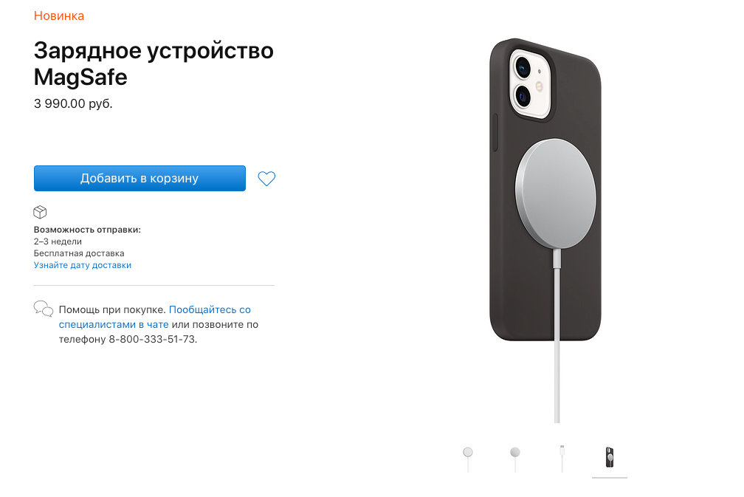The height and width of the screenshot is (497, 744).
Task: Click the 'Бесплатная доставка' text
Action: pos(79,253)
